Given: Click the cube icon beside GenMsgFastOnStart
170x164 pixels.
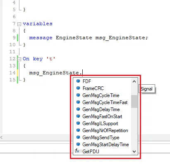Looking at the screenshot, I should [x=78, y=116].
